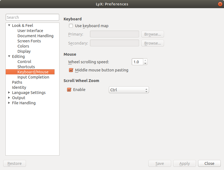
Task: Open the Screen Fonts settings
Action: pos(29,41)
